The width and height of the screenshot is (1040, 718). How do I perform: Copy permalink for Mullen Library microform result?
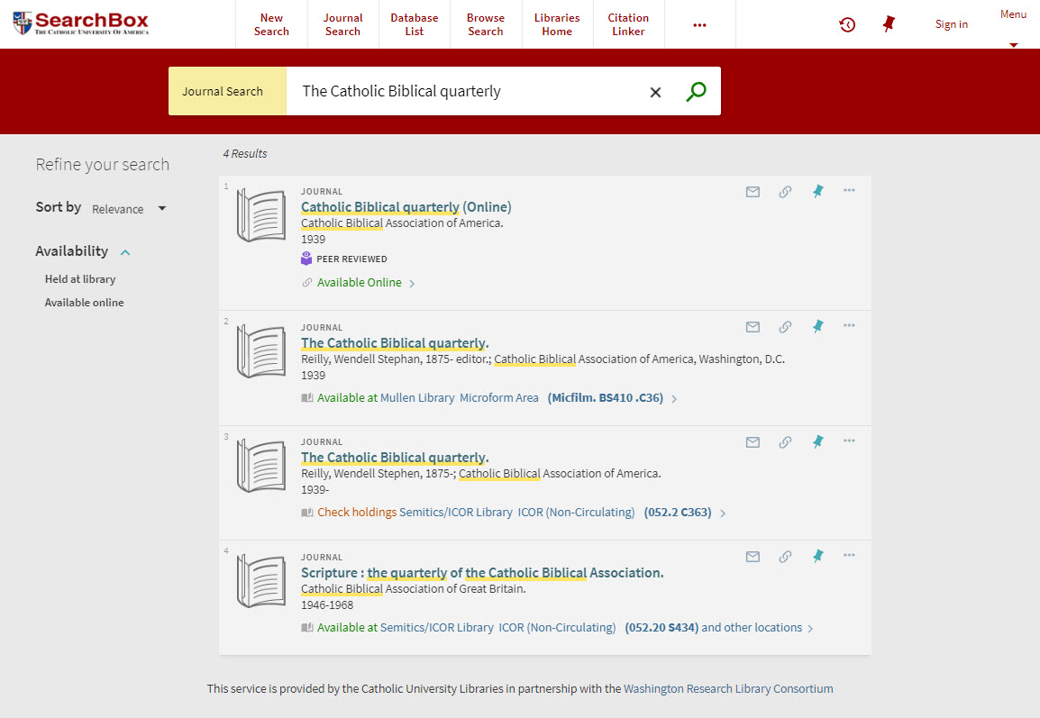785,327
